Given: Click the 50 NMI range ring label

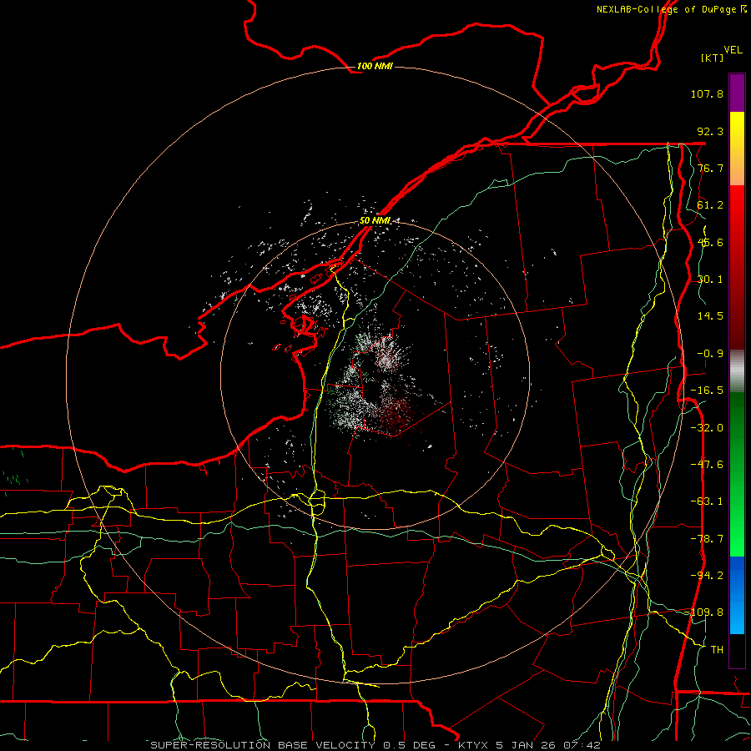Looking at the screenshot, I should click(375, 221).
